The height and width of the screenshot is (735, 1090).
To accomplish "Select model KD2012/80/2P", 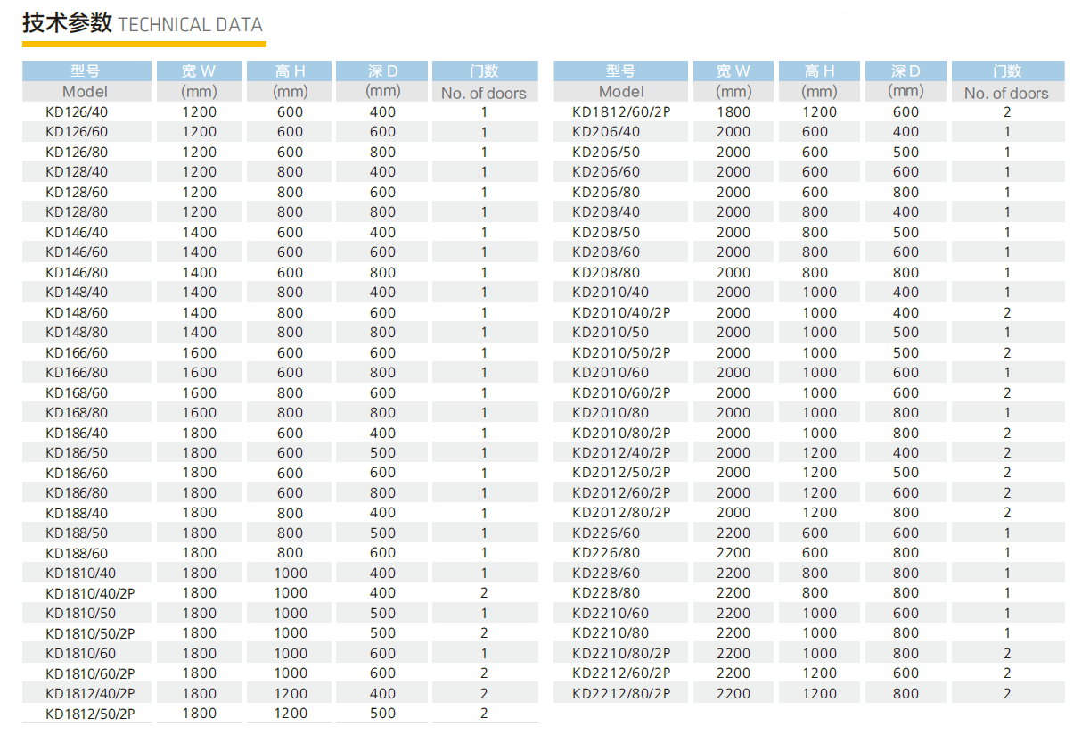I will point(621,513).
